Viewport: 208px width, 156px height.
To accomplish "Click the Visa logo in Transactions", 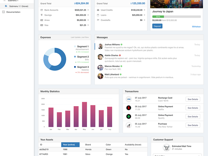I will tap(129, 99).
